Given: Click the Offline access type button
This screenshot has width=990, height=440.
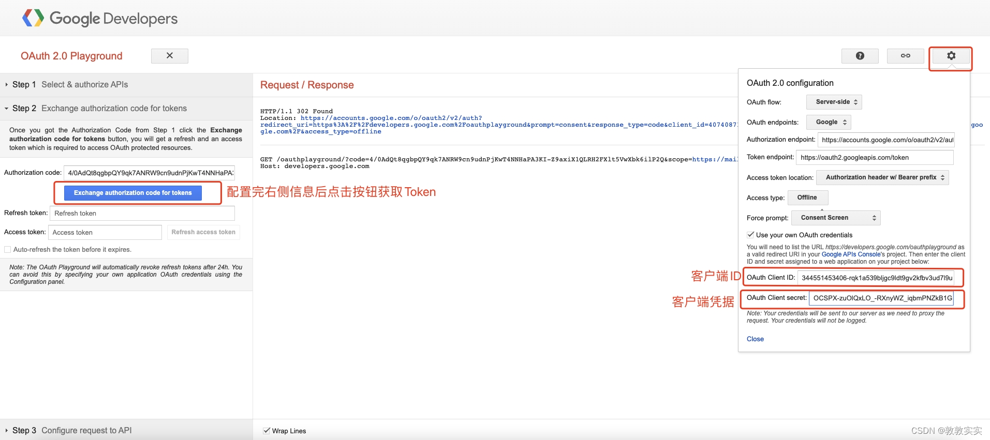Looking at the screenshot, I should (x=807, y=198).
